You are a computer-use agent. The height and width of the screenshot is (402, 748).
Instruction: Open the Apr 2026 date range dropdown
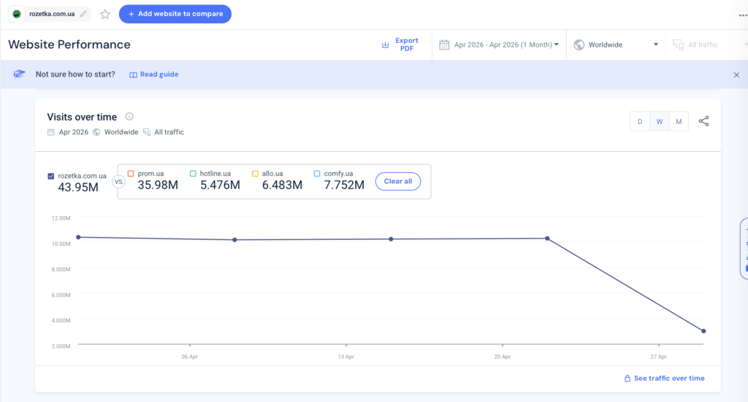point(499,45)
